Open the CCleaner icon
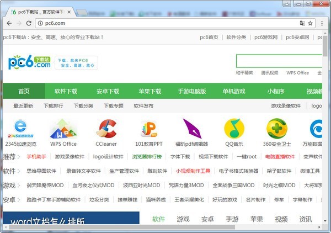This screenshot has height=233, width=331. (106, 129)
